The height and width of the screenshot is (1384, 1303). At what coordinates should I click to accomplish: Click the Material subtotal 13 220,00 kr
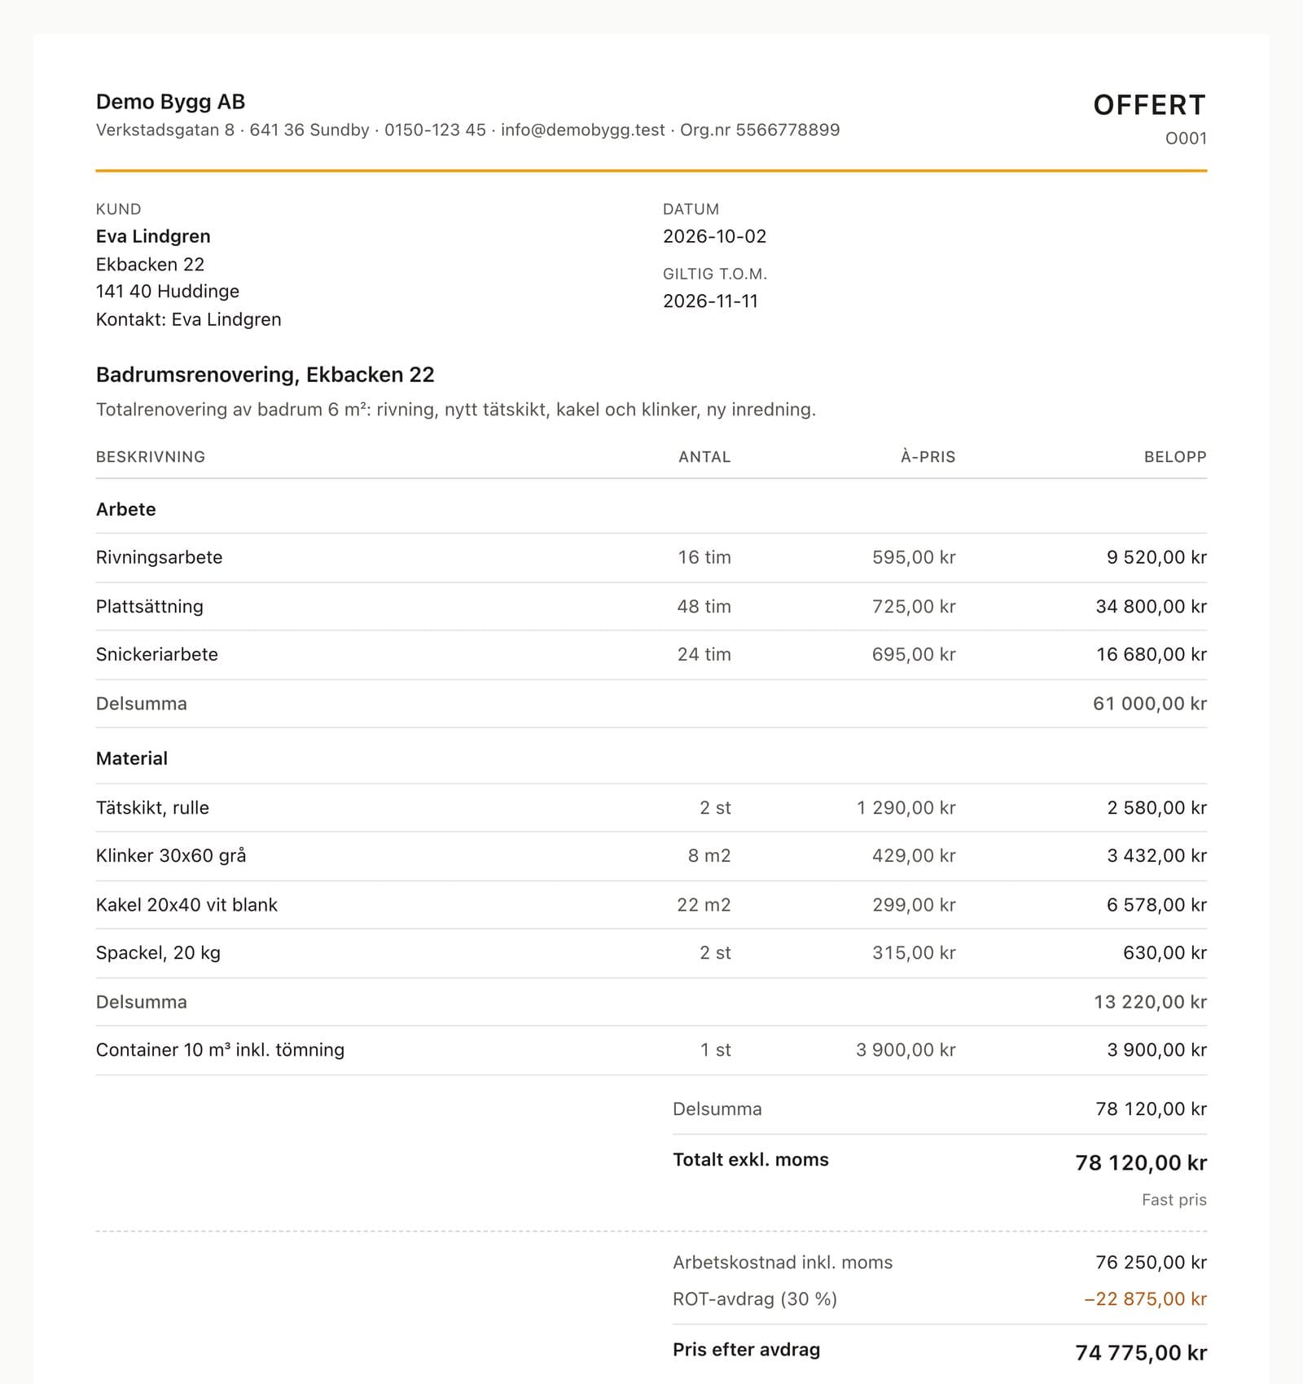click(x=1150, y=1001)
